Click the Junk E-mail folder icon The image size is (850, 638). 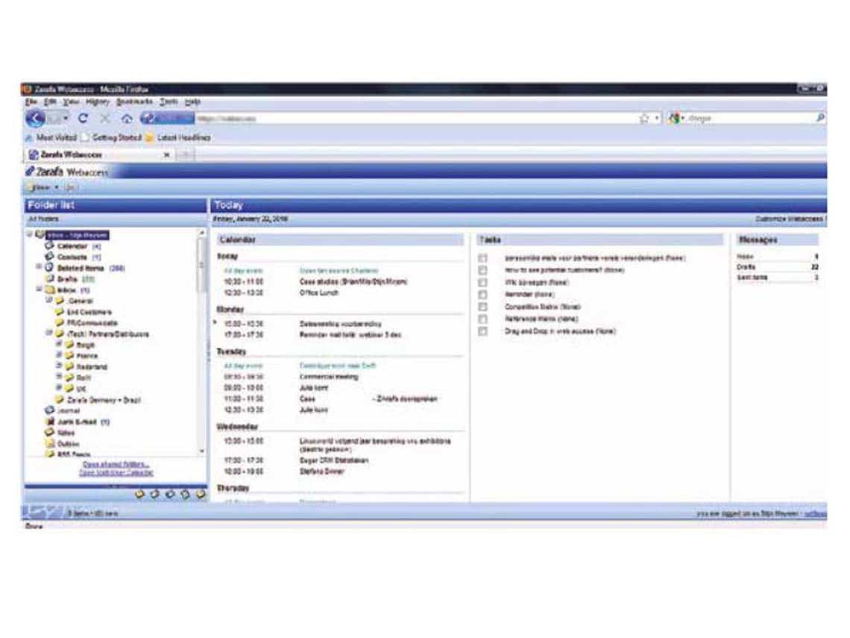click(49, 422)
